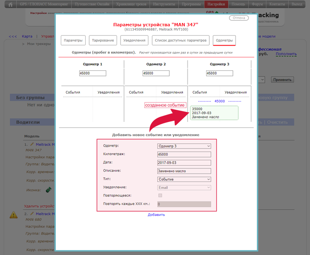Click the Пополнить balance link

pyautogui.click(x=286, y=54)
